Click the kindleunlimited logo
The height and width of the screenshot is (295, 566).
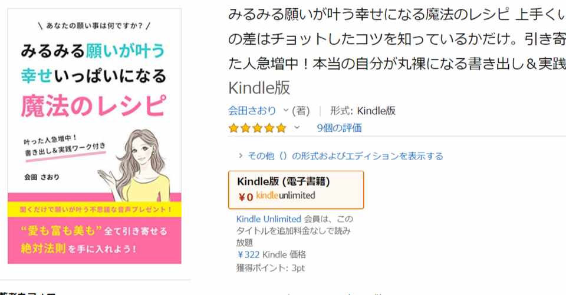pyautogui.click(x=285, y=195)
